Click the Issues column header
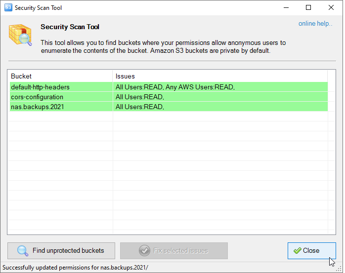The image size is (345, 273). (220, 76)
